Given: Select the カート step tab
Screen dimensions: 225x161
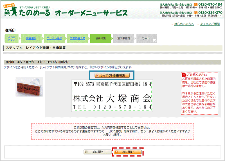Looking at the screenshot, I should pyautogui.click(x=147, y=38).
